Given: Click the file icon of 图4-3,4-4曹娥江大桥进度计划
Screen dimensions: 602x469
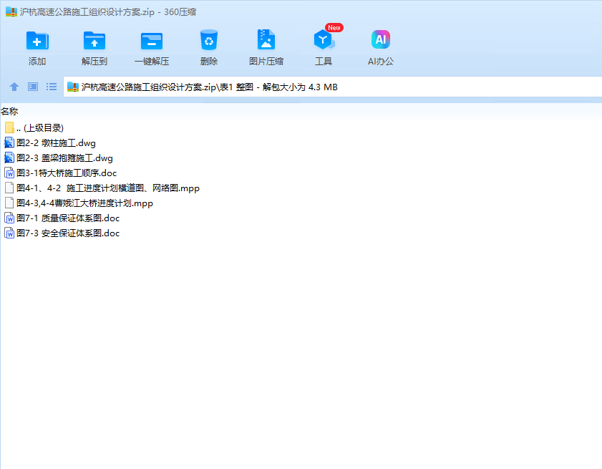Looking at the screenshot, I should [9, 203].
